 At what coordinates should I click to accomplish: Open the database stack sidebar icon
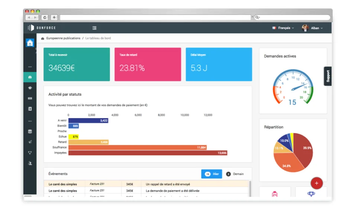[30, 131]
